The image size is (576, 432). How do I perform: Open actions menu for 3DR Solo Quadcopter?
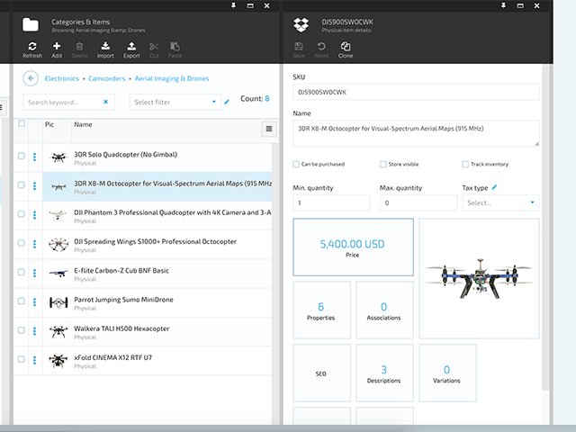(x=34, y=157)
